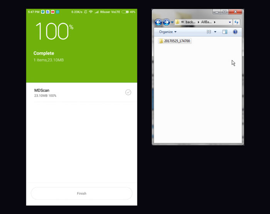
Task: Open Explorer Help via question mark icon
Action: (235, 32)
